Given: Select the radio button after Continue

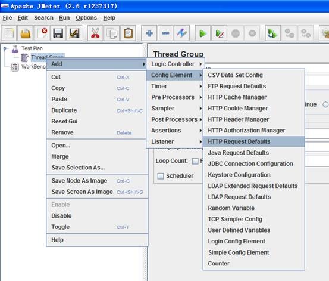Looking at the screenshot, I should [325, 104].
